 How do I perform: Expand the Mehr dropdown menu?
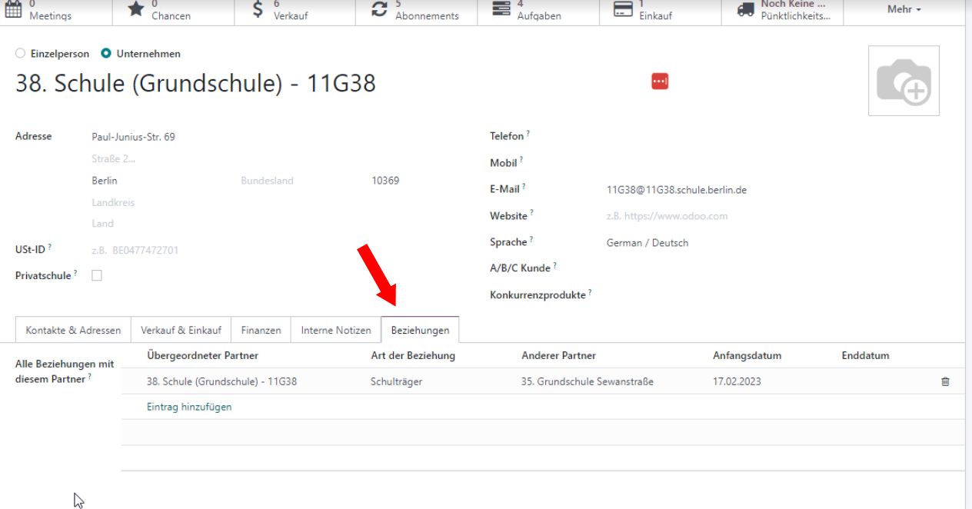point(904,9)
